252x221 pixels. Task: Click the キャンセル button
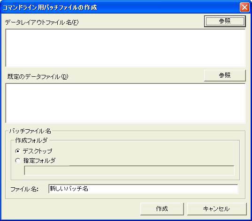(x=217, y=209)
